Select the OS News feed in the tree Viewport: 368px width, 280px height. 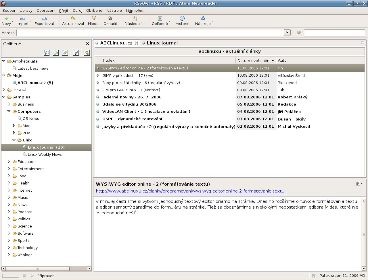[x=31, y=118]
